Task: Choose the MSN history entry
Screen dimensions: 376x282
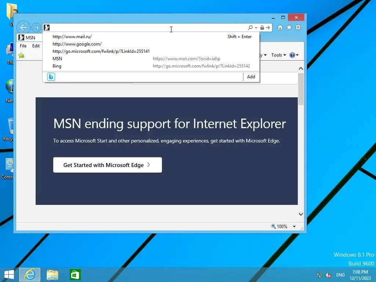Action: tap(151, 59)
